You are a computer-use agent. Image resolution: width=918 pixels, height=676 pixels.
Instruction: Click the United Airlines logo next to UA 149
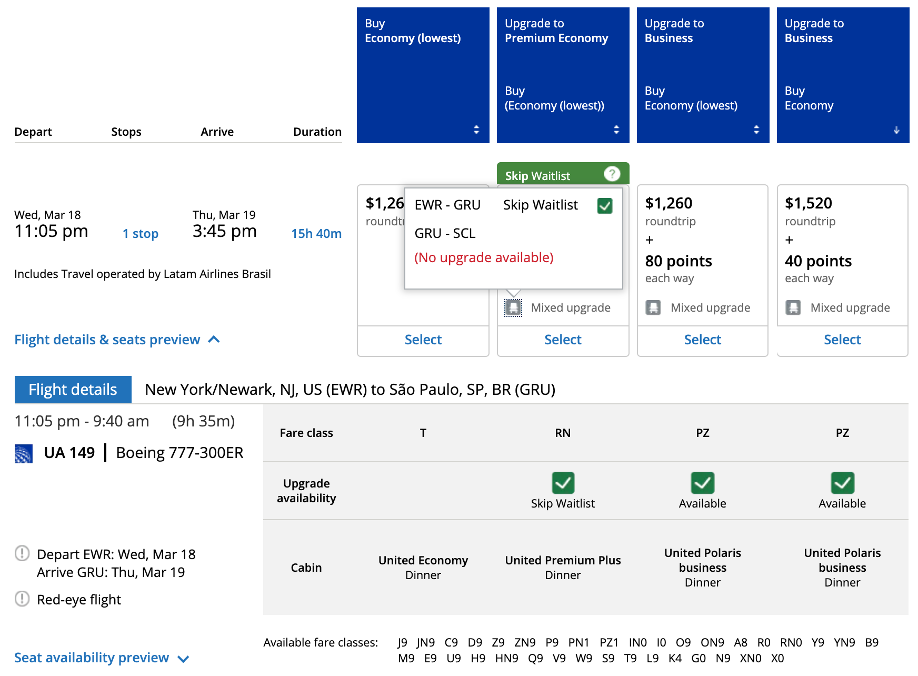coord(24,453)
